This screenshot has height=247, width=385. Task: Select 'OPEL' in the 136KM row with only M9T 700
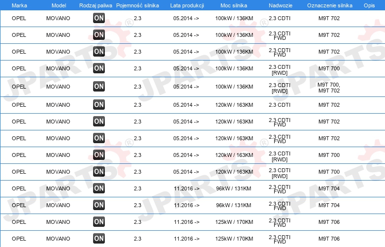[x=19, y=68]
